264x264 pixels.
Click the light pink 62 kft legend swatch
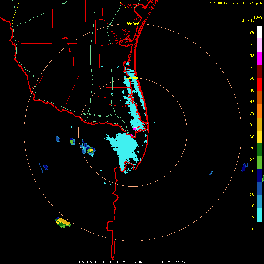259,45
